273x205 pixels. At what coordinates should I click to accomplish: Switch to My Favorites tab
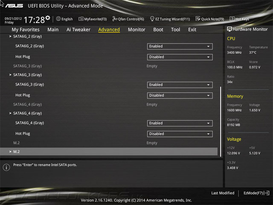(x=26, y=29)
